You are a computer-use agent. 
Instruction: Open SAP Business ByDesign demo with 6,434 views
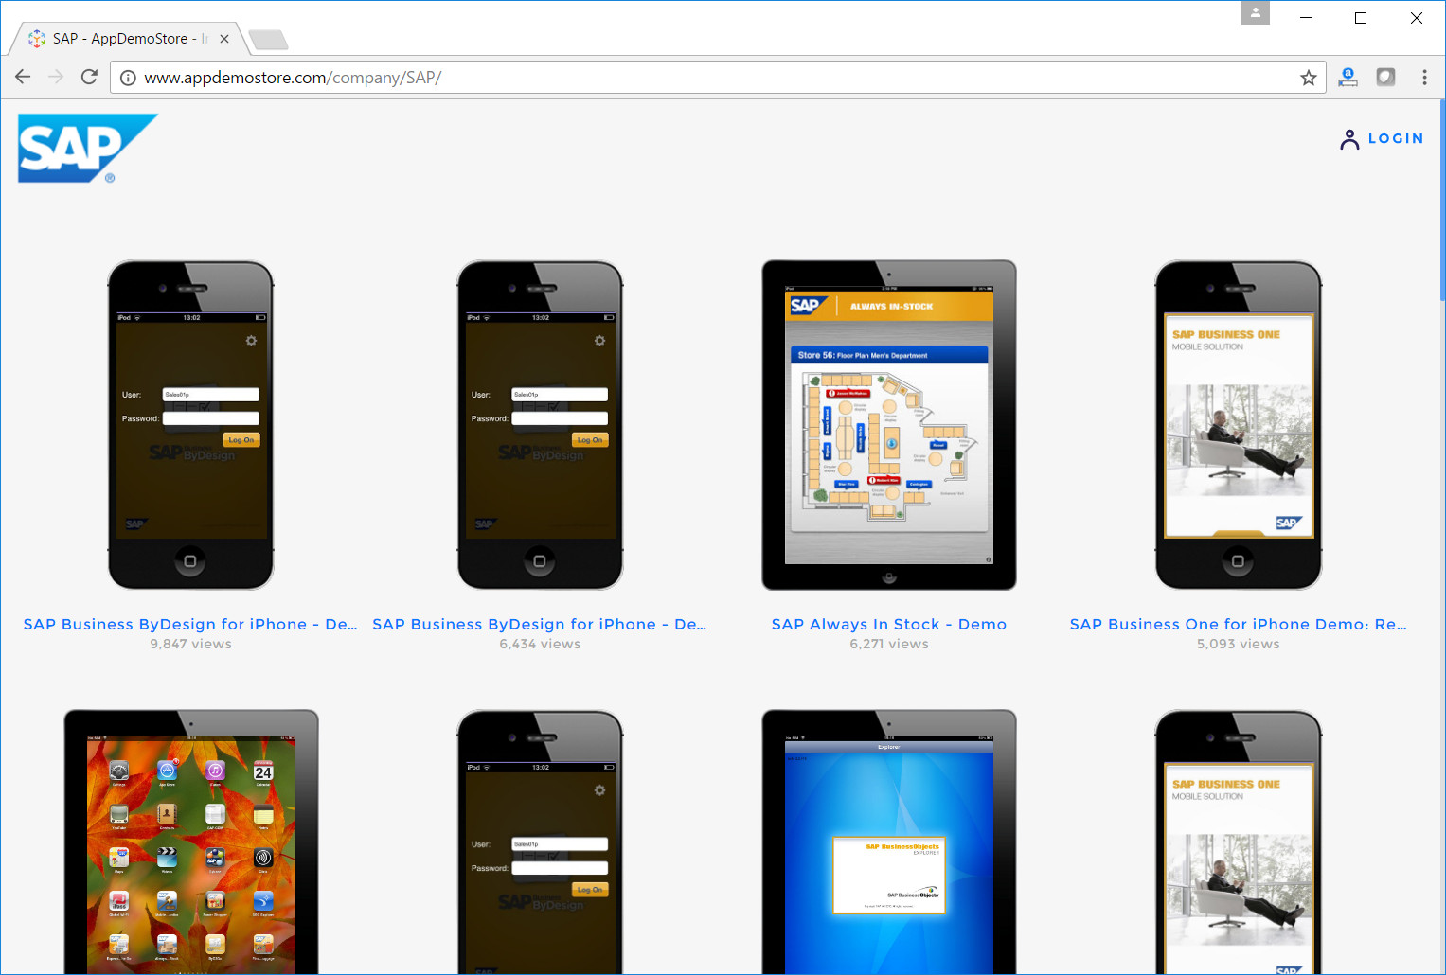(540, 624)
